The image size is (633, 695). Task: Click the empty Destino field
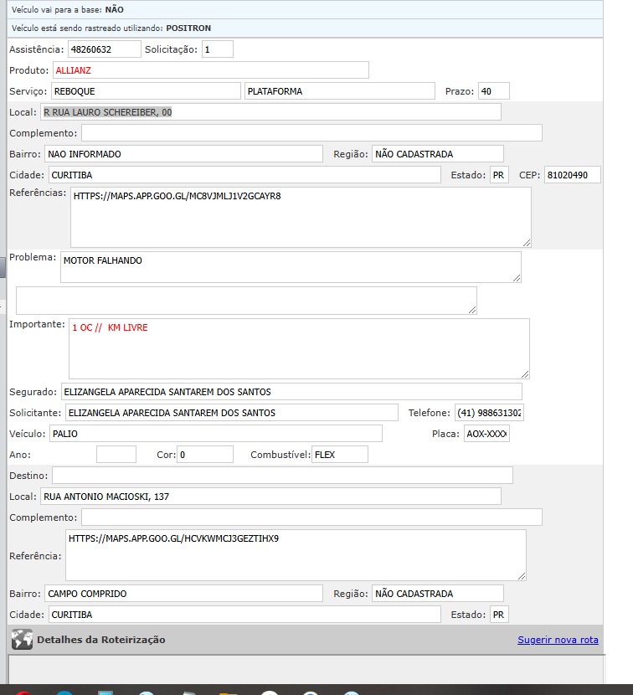[282, 476]
